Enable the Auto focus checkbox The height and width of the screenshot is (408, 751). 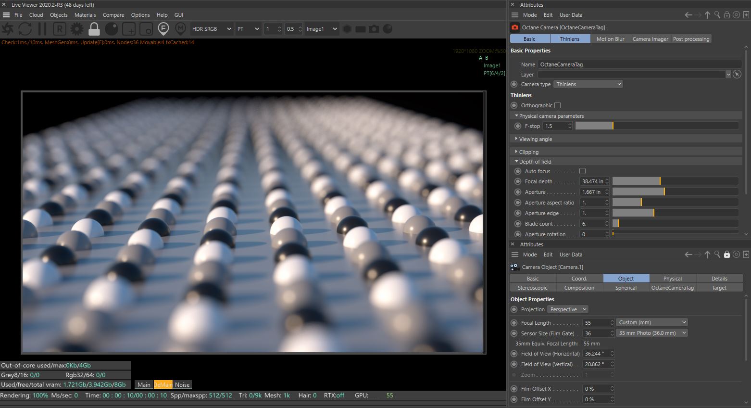tap(582, 171)
